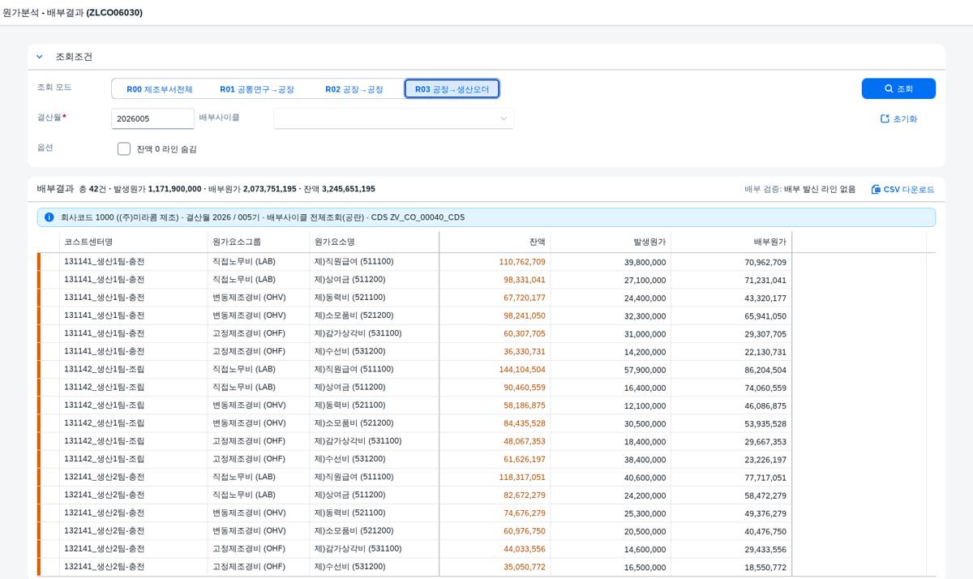Select R02 공장→공정 mode
Viewport: 973px width, 579px height.
click(354, 89)
